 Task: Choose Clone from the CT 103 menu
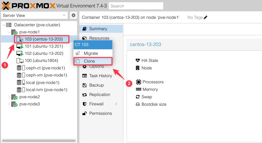[93, 61]
